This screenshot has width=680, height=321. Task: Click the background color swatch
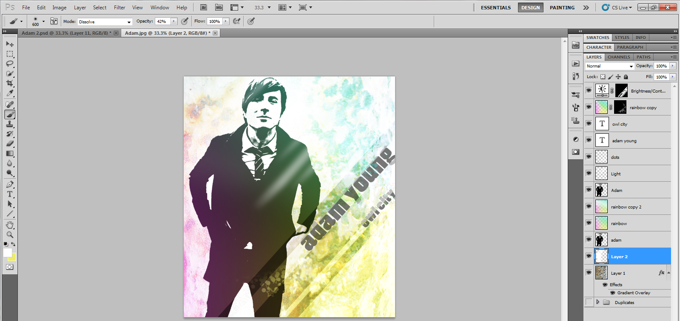[13, 258]
